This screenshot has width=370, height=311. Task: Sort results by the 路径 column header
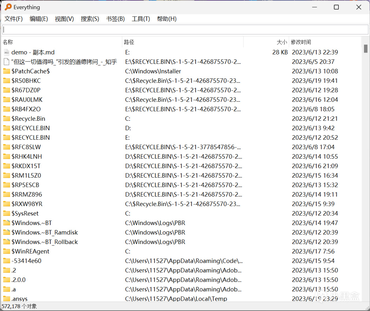coord(183,42)
